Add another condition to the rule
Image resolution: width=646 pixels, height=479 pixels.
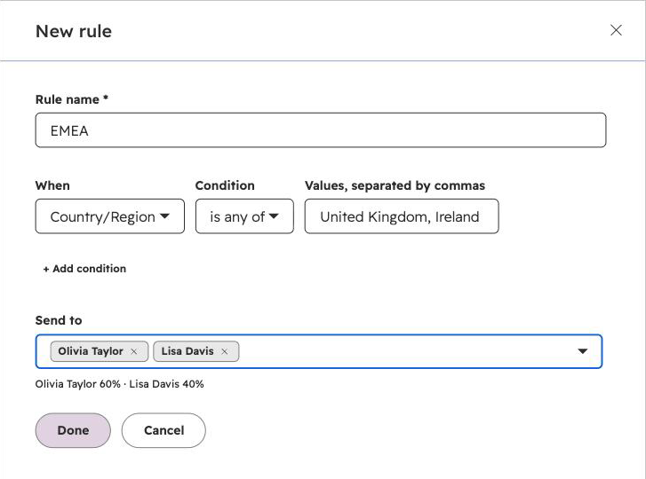[84, 269]
